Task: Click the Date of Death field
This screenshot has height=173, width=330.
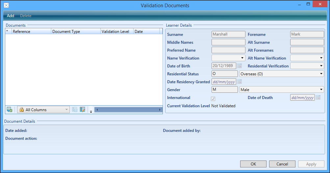Action: (x=302, y=97)
